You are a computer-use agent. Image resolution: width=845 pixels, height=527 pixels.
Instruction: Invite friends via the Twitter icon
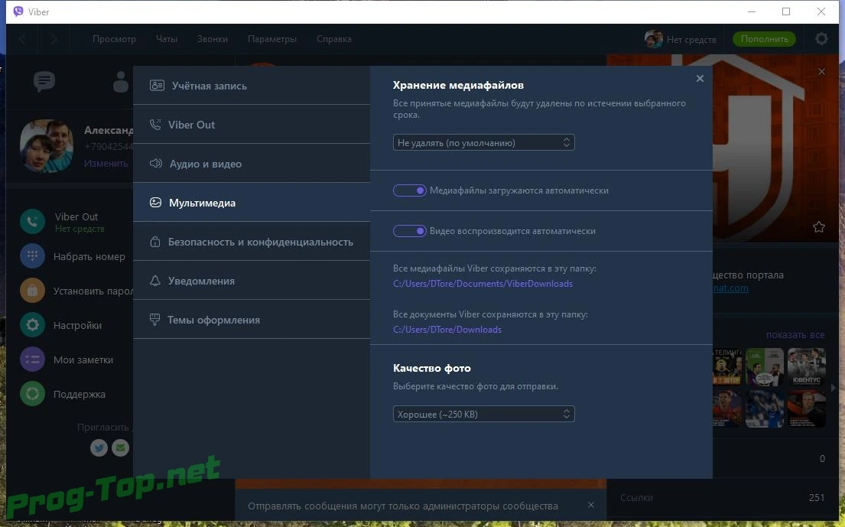pyautogui.click(x=99, y=447)
